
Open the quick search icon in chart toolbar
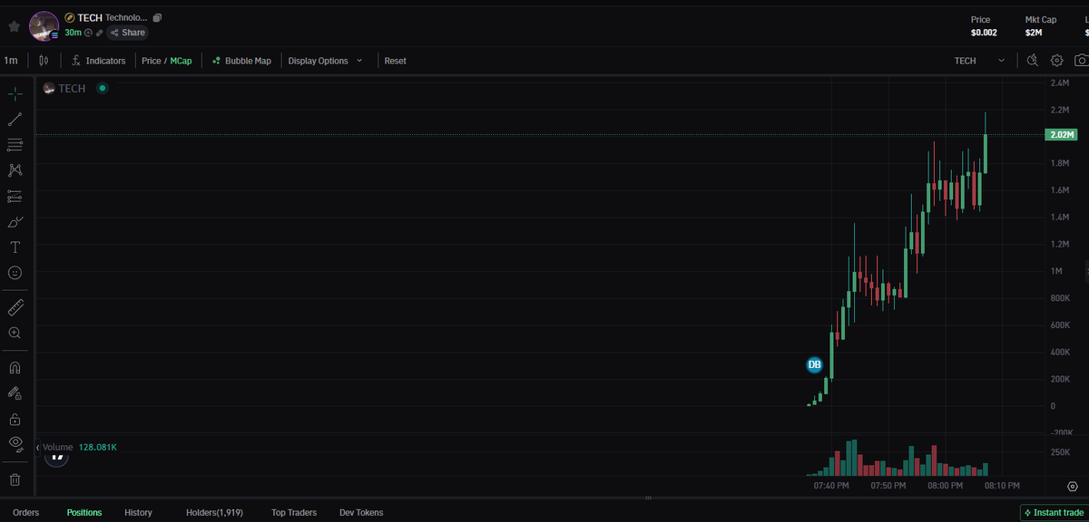point(1033,61)
